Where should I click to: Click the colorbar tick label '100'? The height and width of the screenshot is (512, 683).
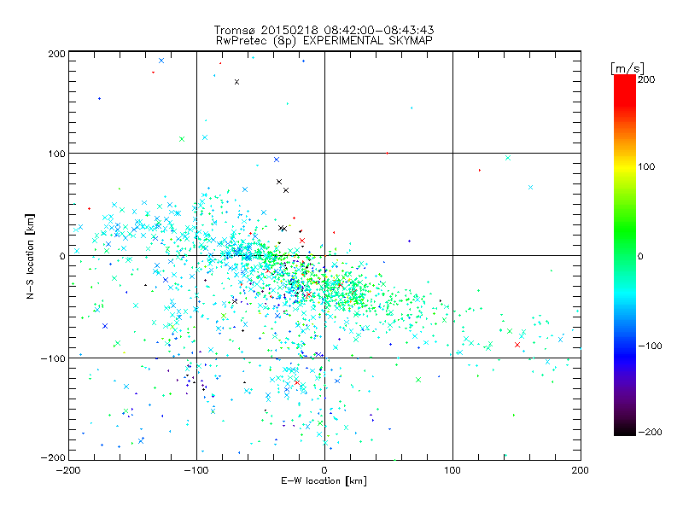[x=646, y=166]
